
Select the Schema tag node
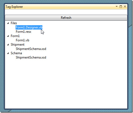click(16, 53)
